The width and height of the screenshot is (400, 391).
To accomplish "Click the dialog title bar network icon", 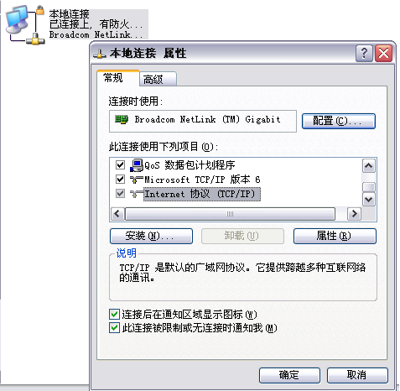I will pyautogui.click(x=100, y=54).
